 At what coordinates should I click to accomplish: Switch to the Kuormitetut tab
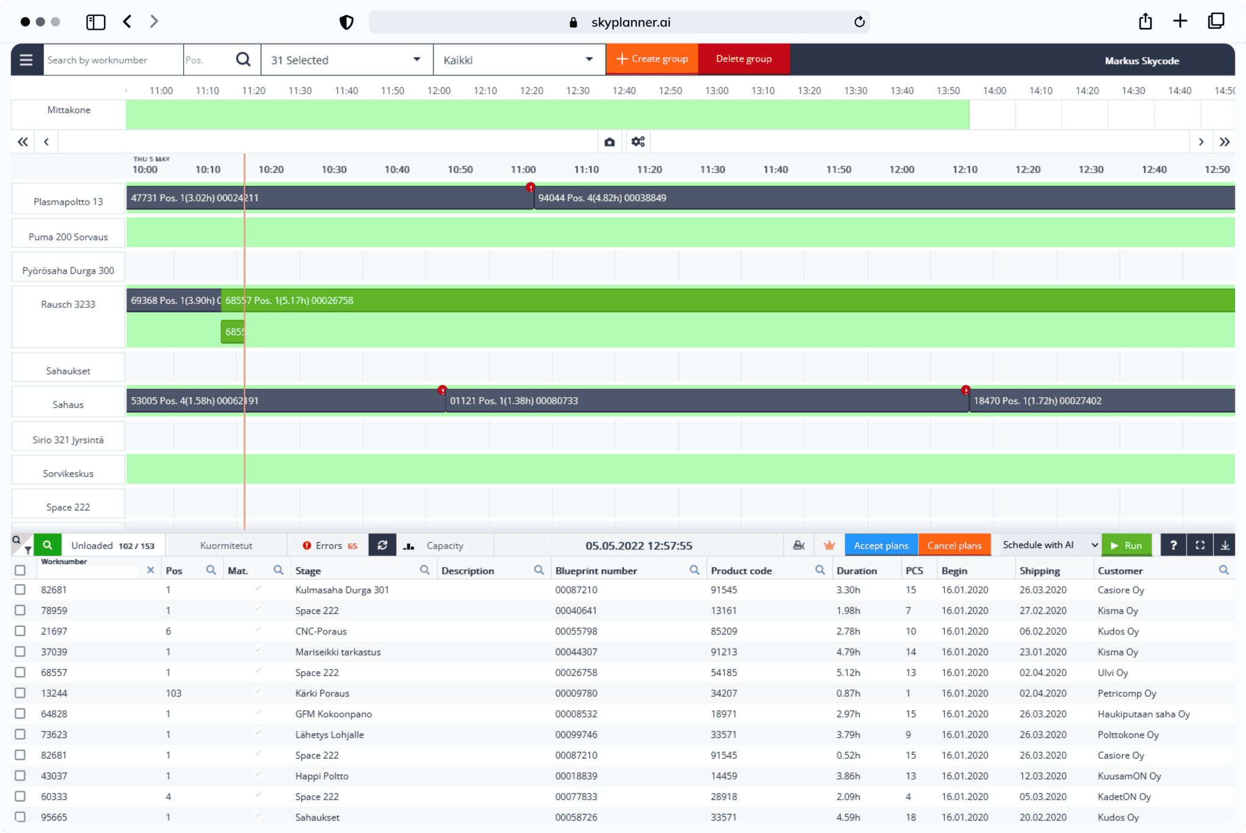226,545
